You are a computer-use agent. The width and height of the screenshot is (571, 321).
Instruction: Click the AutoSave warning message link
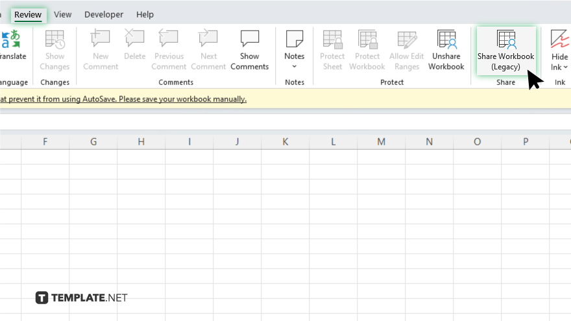coord(123,99)
